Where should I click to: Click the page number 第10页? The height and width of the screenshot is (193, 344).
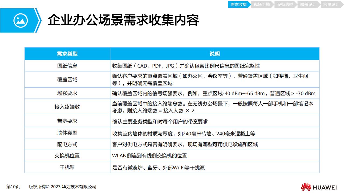(x=13, y=187)
